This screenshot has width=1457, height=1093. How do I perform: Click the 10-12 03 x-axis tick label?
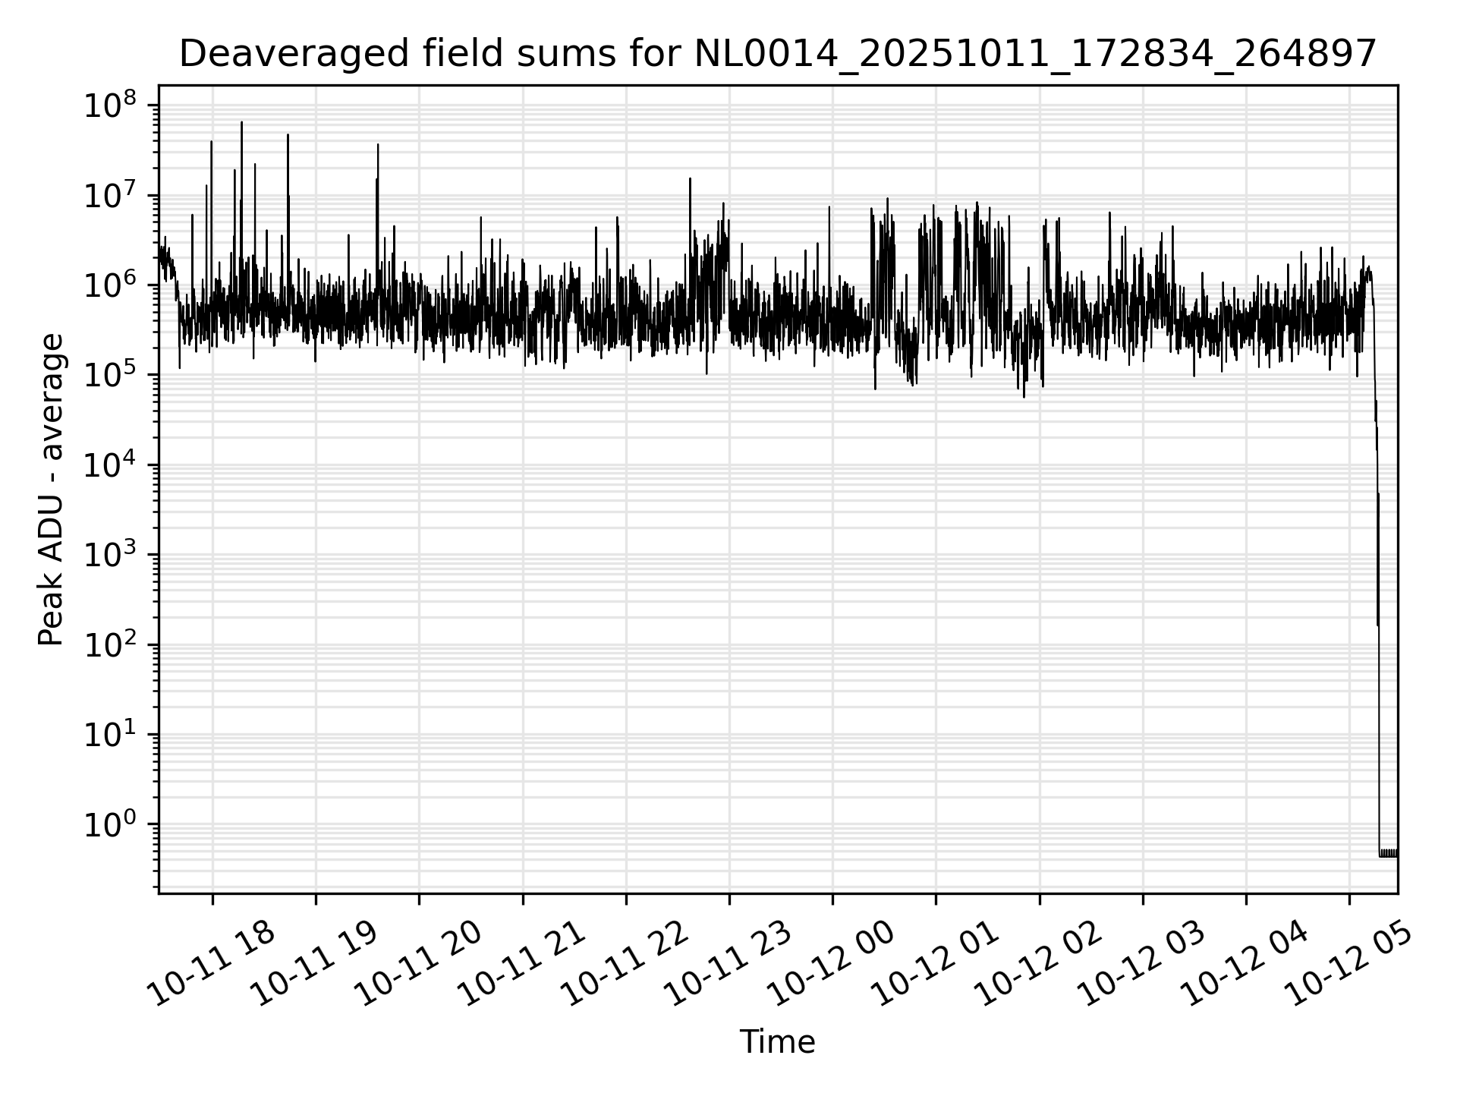1142,963
